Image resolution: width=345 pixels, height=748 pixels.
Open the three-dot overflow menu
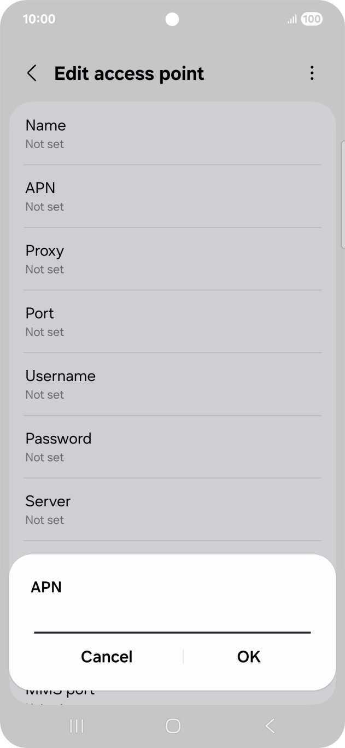coord(312,73)
